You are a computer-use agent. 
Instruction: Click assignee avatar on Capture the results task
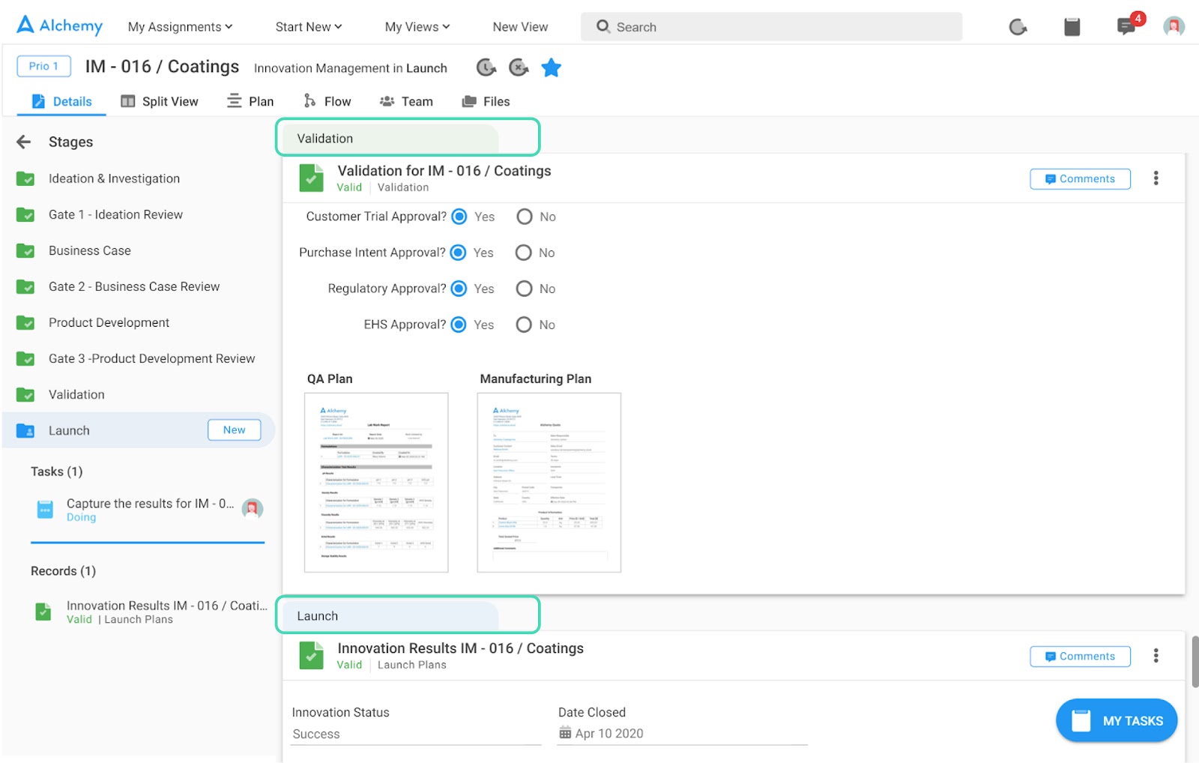(x=253, y=509)
